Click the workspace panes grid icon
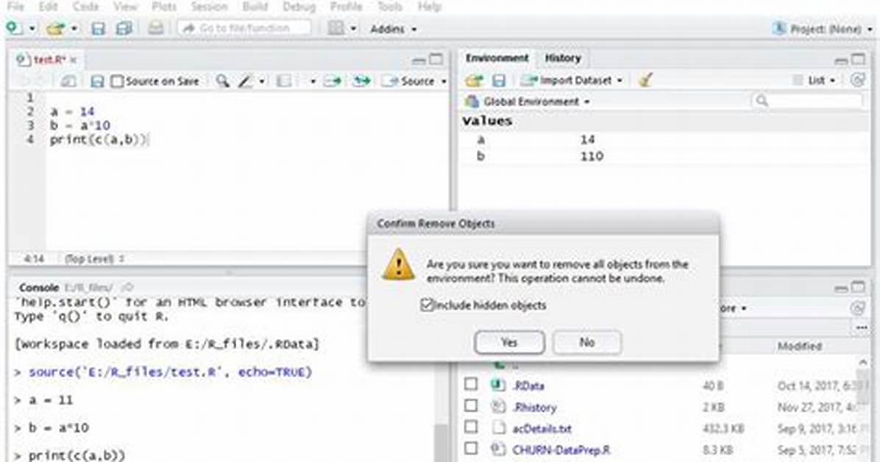The width and height of the screenshot is (880, 462). [x=336, y=28]
